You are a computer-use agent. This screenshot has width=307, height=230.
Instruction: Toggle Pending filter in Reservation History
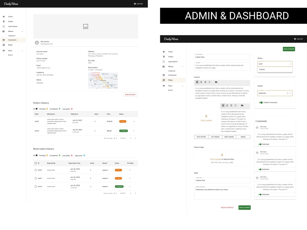click(x=47, y=155)
